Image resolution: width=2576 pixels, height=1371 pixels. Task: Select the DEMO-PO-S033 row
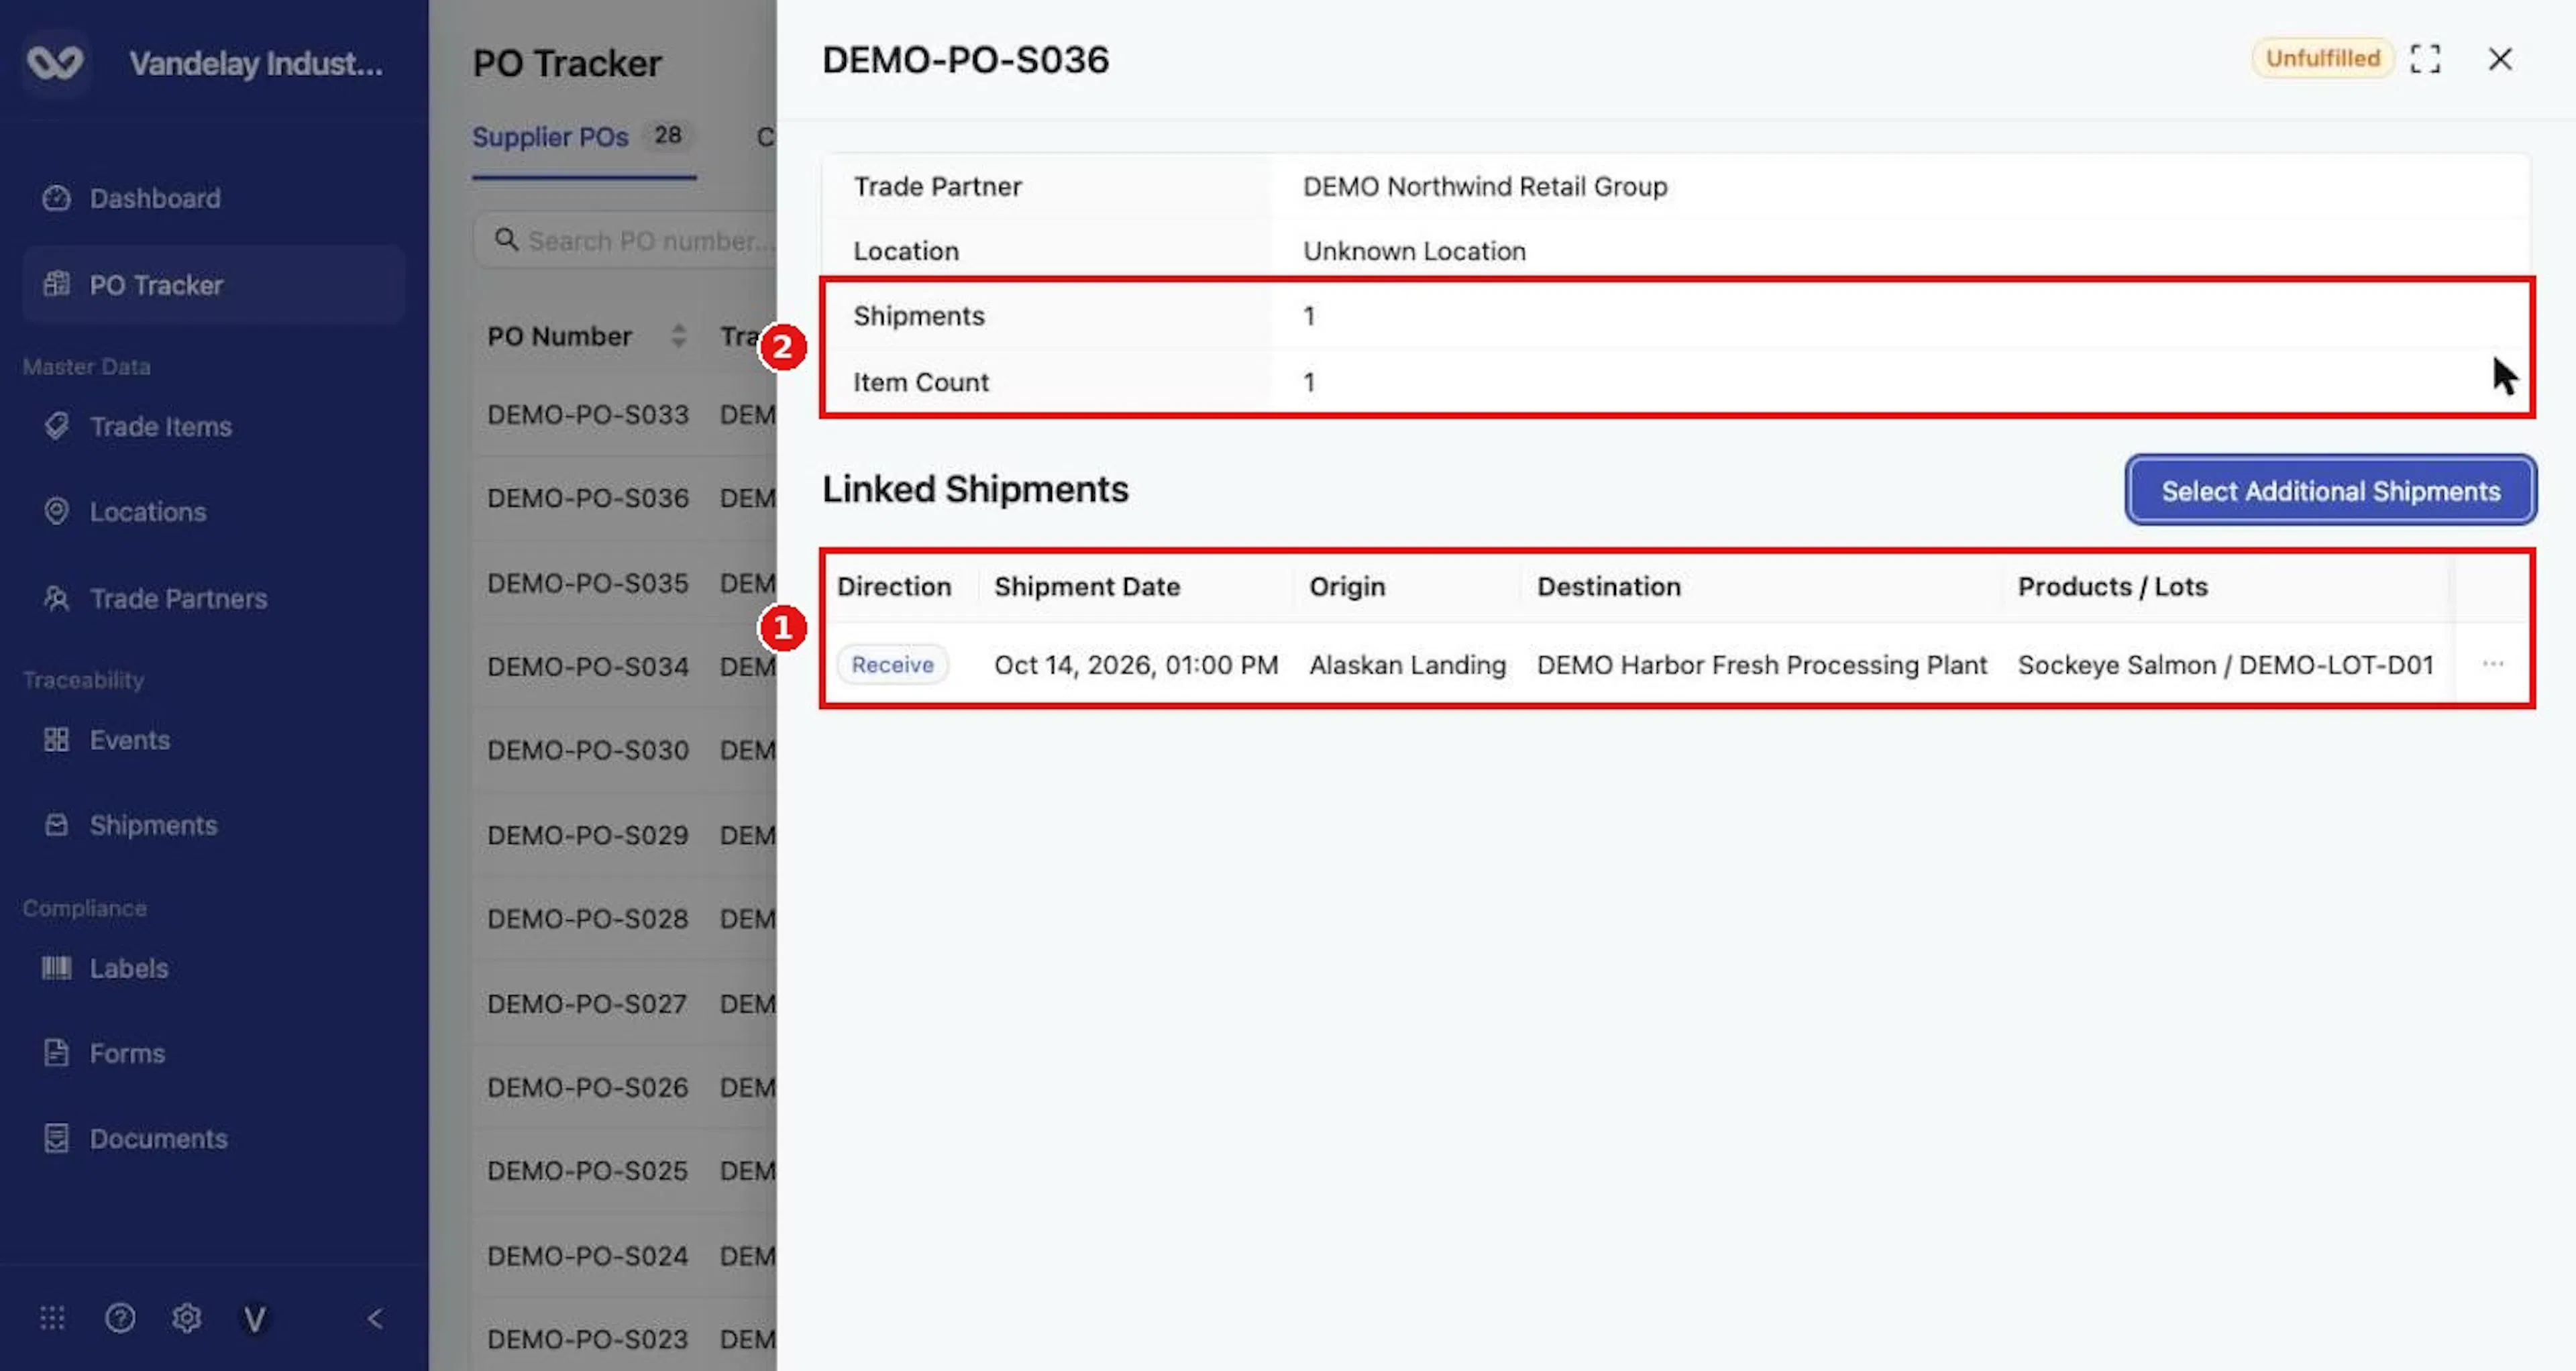(x=623, y=414)
